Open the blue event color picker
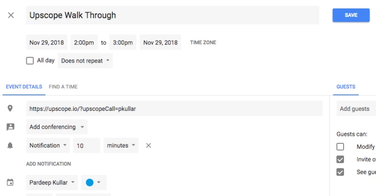The width and height of the screenshot is (376, 196). click(x=94, y=182)
